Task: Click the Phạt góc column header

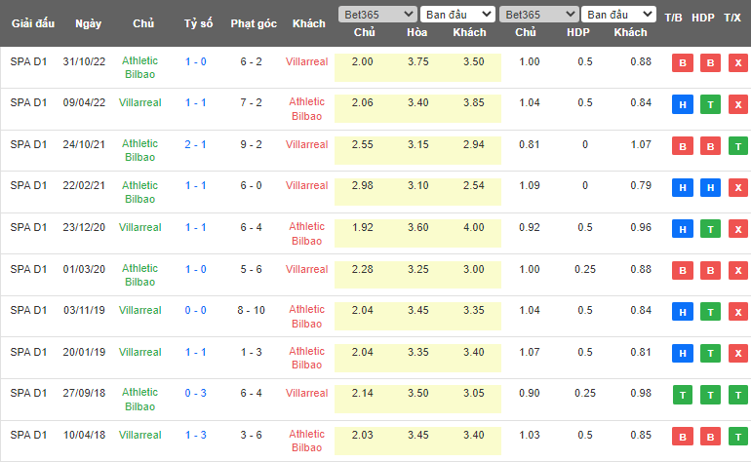Action: pyautogui.click(x=254, y=23)
